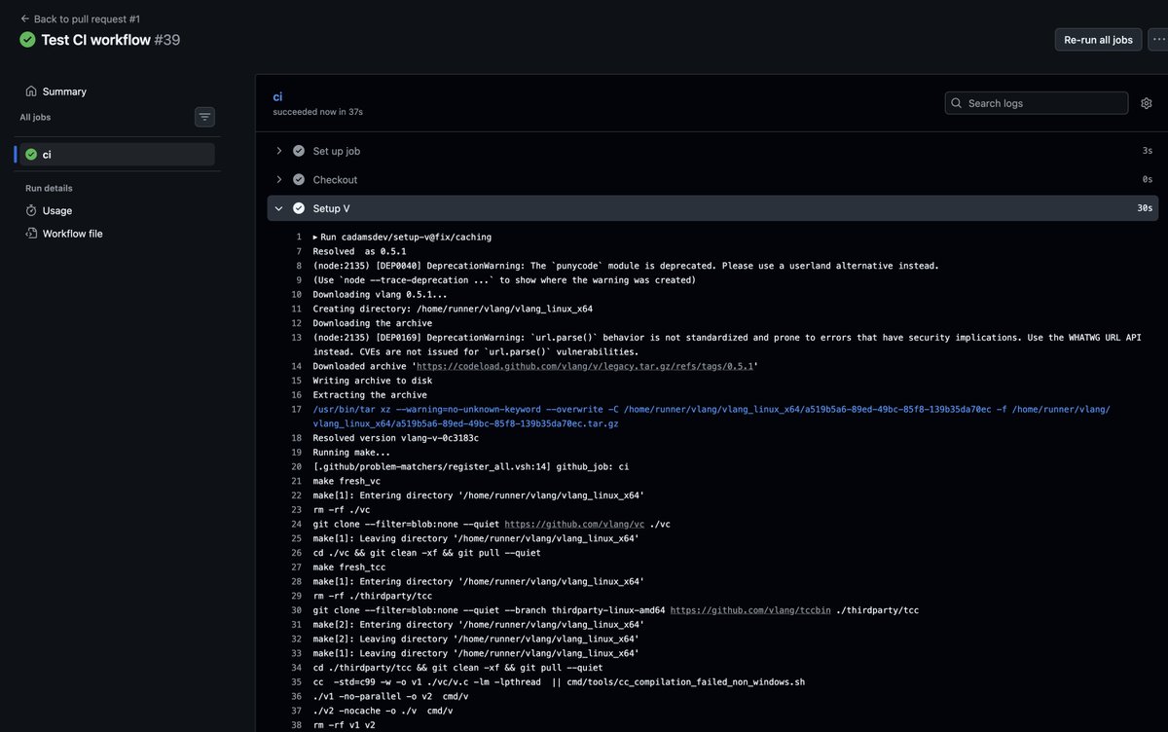Open the github.com/vlang/vc repository link

coord(574,524)
